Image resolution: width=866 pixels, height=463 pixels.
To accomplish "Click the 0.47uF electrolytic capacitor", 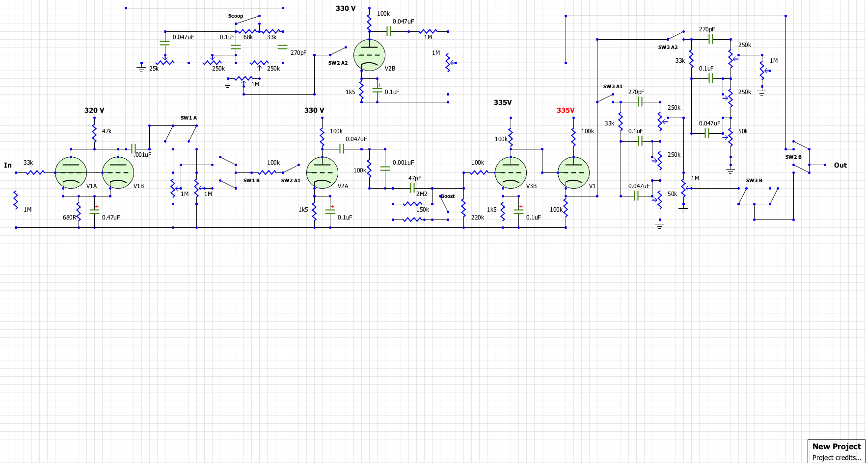I will [x=94, y=212].
